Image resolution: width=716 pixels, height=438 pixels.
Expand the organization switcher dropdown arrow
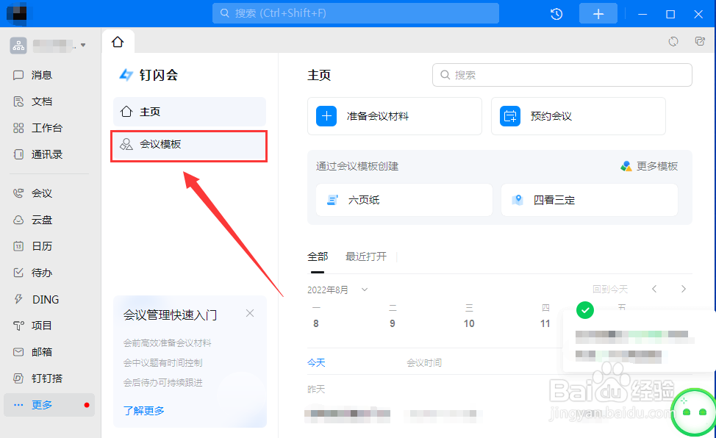pos(83,46)
